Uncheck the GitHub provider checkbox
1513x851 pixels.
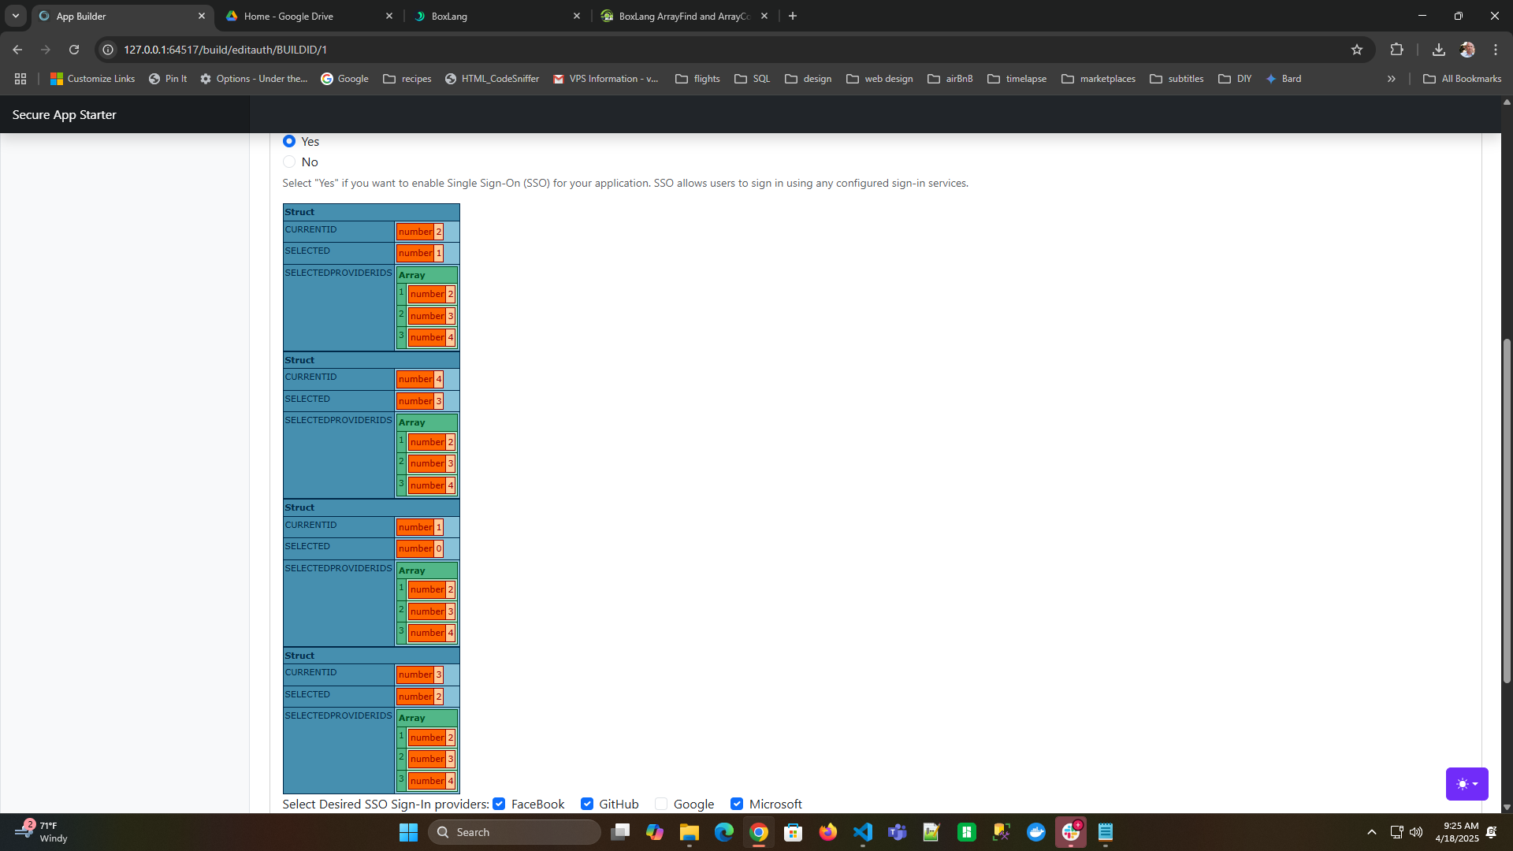click(587, 804)
